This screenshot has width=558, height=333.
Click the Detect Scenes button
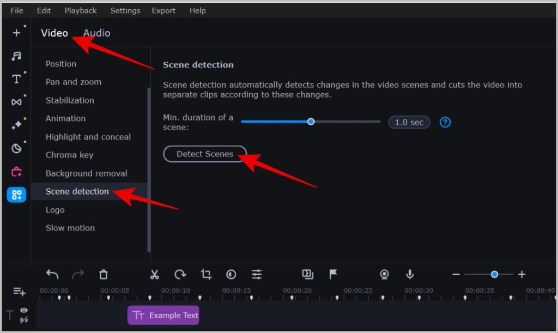click(205, 154)
